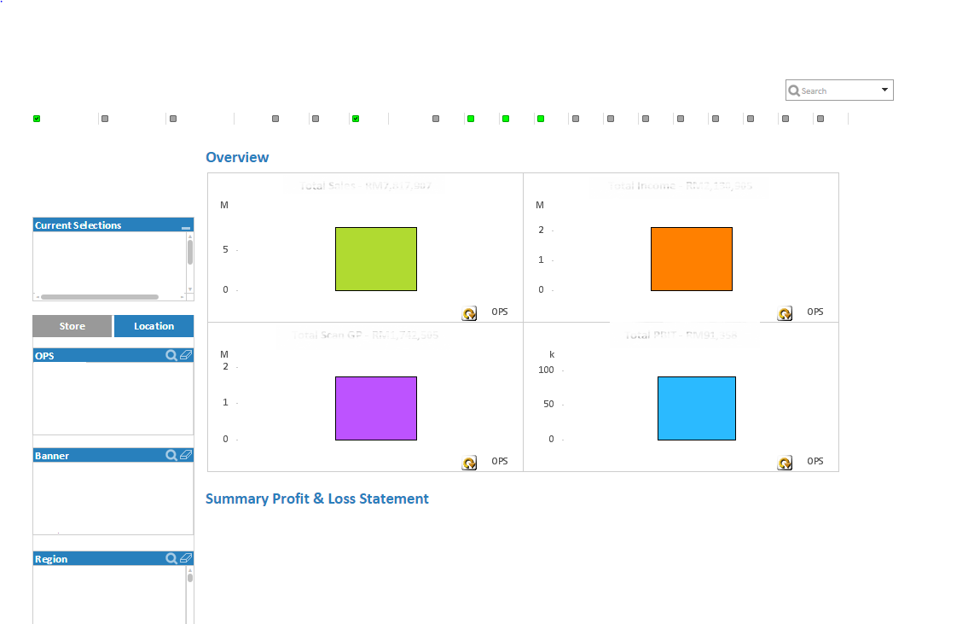
Task: Click the Search input field
Action: 832,90
